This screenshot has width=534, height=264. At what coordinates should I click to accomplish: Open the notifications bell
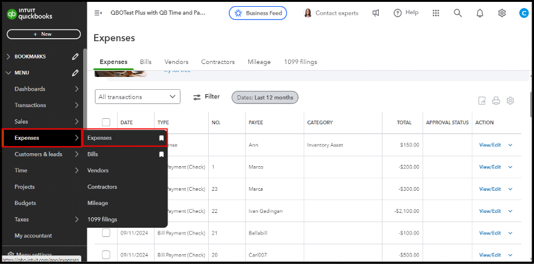(480, 13)
